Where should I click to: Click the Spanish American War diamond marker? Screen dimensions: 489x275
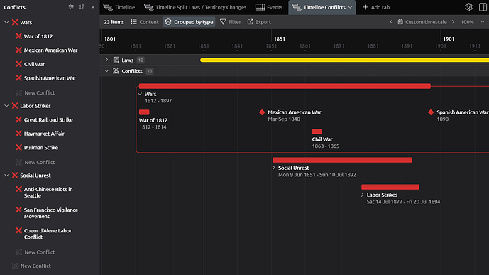[431, 112]
